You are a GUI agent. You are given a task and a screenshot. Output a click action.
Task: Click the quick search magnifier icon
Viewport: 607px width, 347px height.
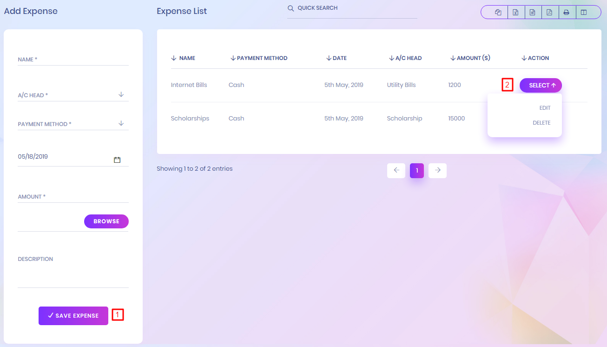pos(291,8)
